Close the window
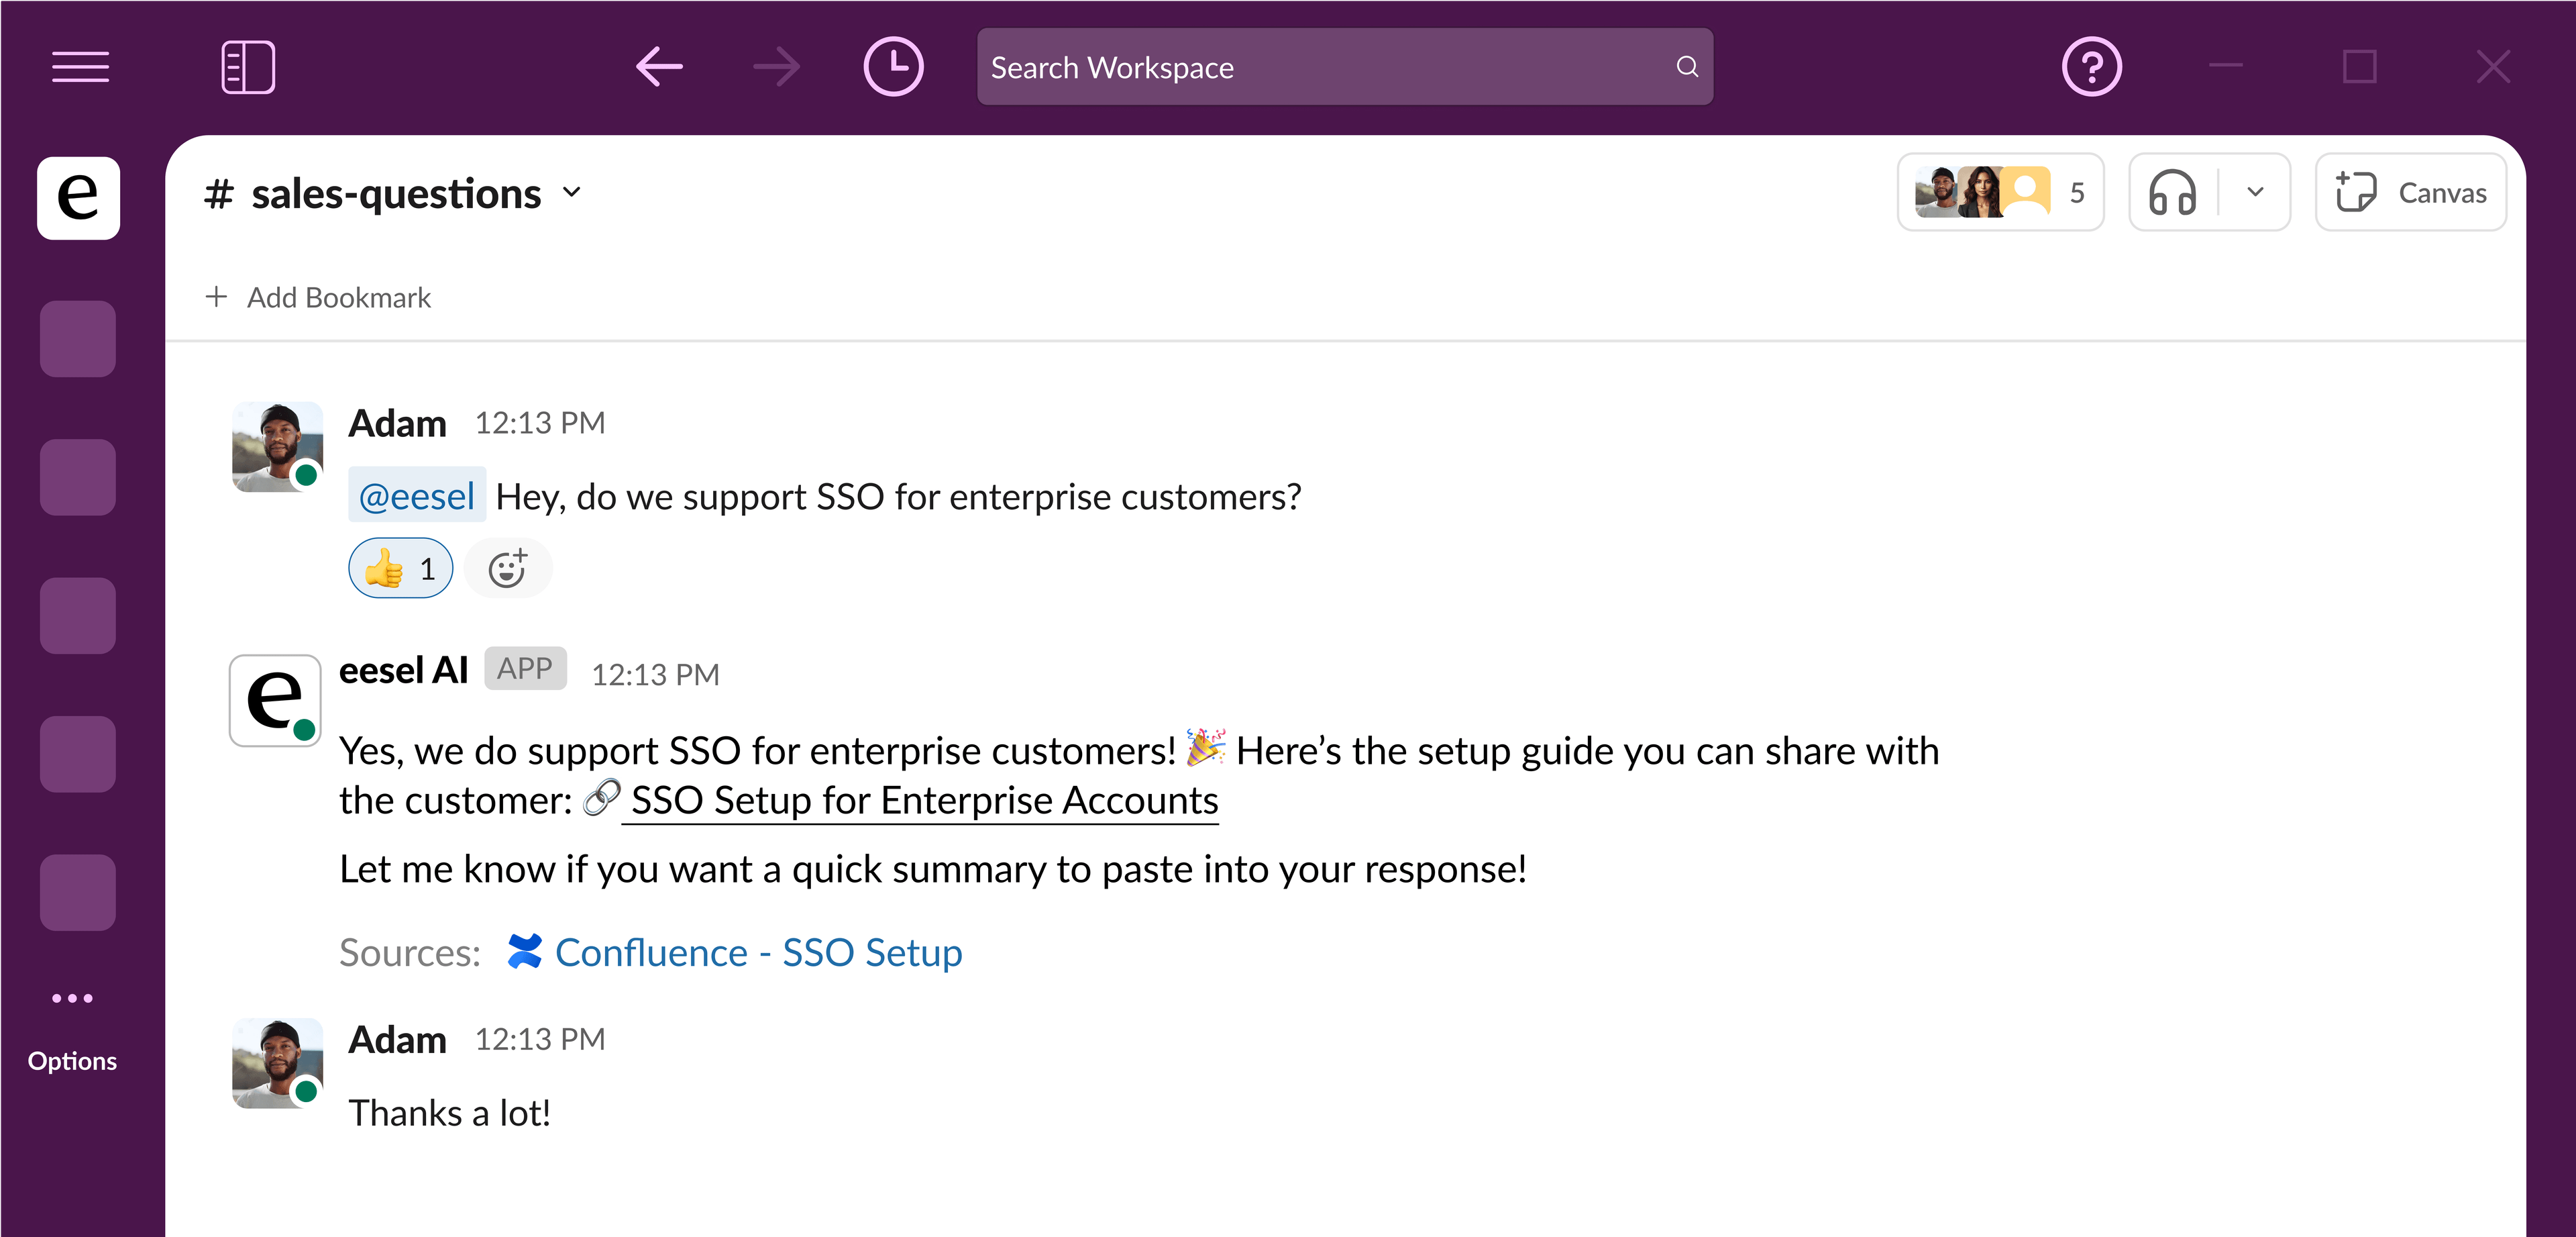The image size is (2576, 1237). [2494, 67]
